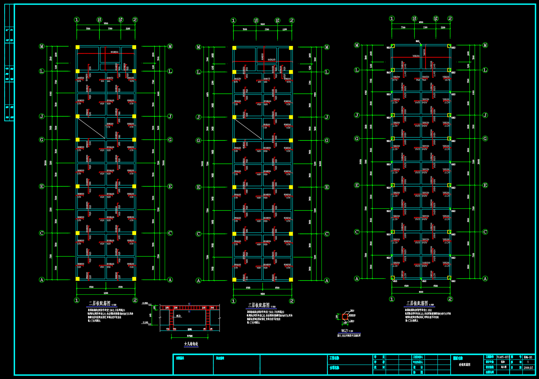The height and width of the screenshot is (379, 539).
Task: Click the '2006.03' date cell in title block
Action: tap(528, 368)
